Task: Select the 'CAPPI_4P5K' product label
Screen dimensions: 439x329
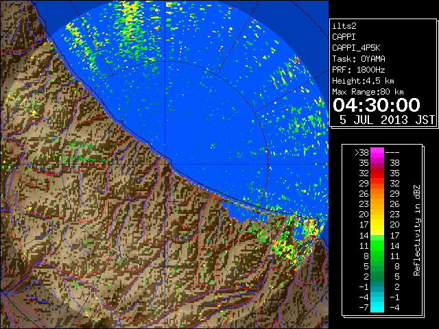Action: [x=356, y=48]
